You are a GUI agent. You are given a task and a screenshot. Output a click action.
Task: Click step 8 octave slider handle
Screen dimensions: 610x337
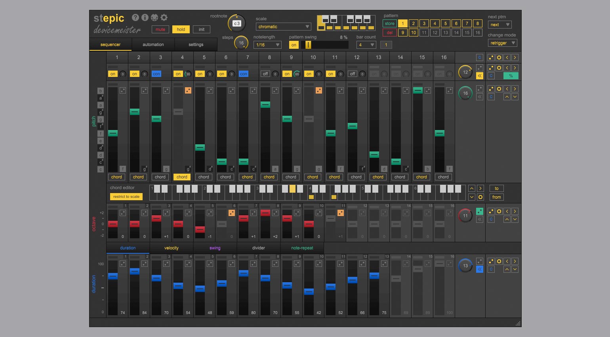tap(265, 213)
